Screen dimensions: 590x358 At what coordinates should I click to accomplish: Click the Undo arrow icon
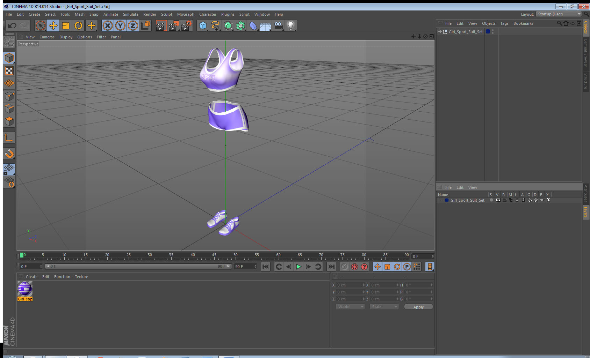pos(12,25)
